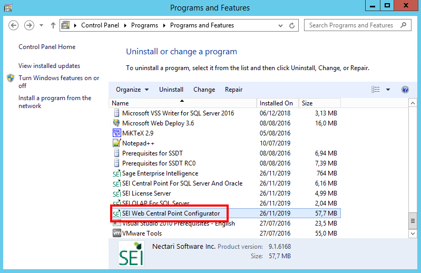The image size is (421, 273).
Task: Click Repair in the toolbar
Action: pos(233,90)
